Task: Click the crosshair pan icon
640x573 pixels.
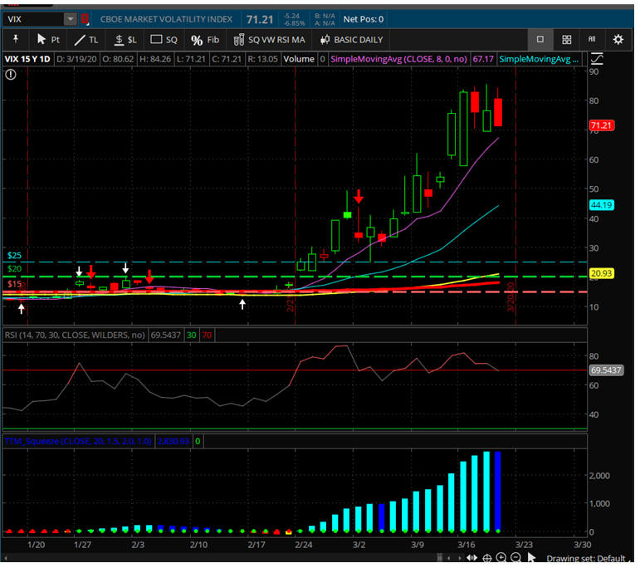Action: click(x=486, y=558)
